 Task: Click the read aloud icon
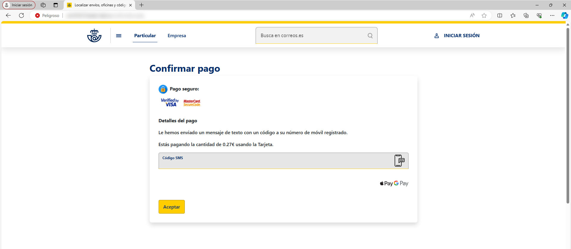pos(472,15)
